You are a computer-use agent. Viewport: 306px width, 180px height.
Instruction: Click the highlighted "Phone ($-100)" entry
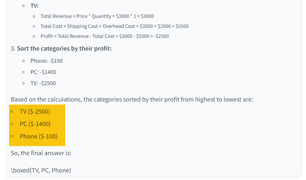point(38,136)
